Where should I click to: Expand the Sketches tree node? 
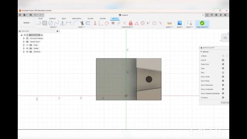point(24,52)
